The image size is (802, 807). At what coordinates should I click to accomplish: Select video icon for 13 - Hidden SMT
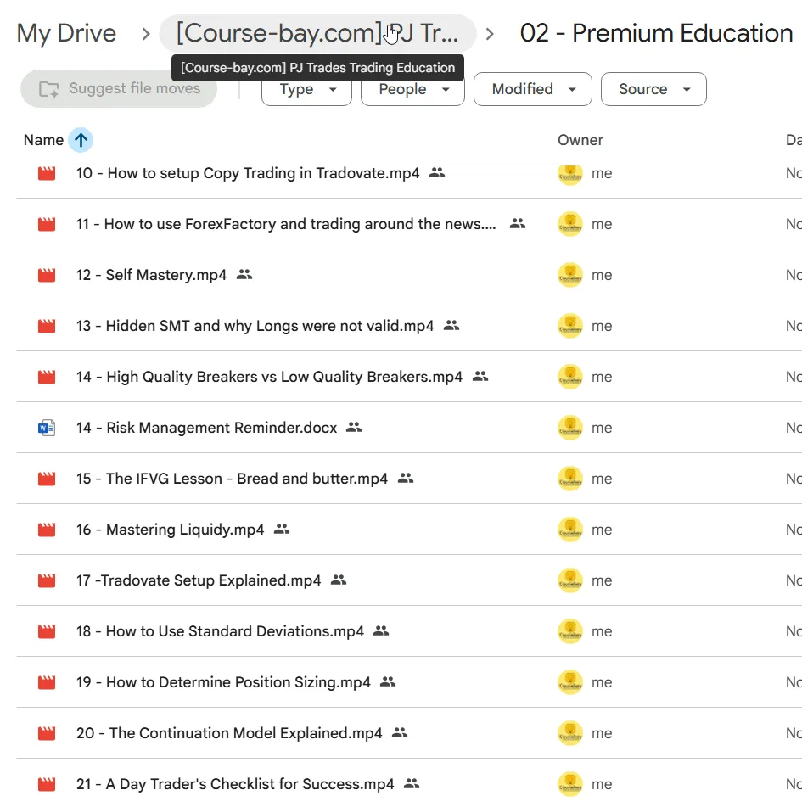(47, 327)
